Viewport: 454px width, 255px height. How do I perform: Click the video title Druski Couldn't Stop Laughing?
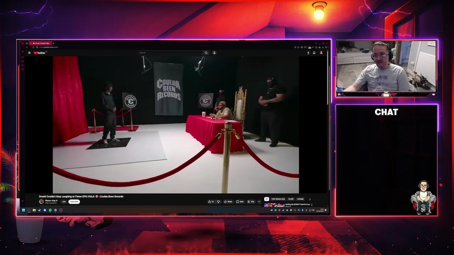[81, 197]
